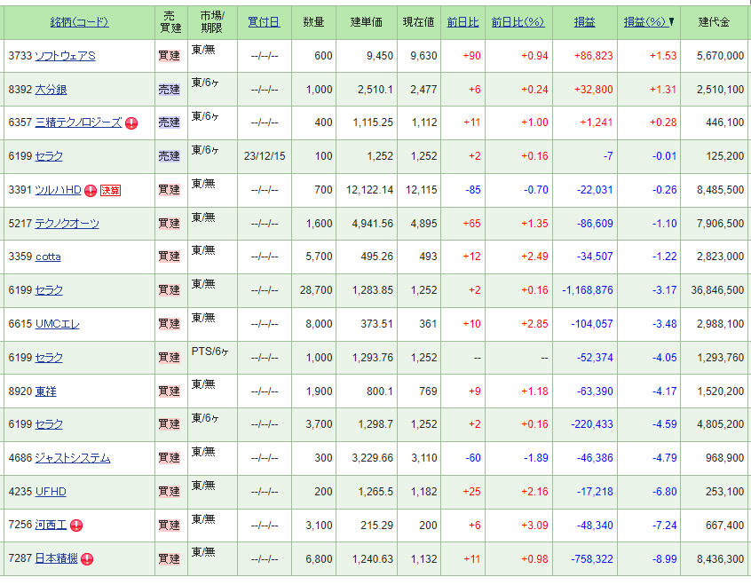Click the 建代金 value 36,846,500
The width and height of the screenshot is (751, 585).
pos(717,290)
